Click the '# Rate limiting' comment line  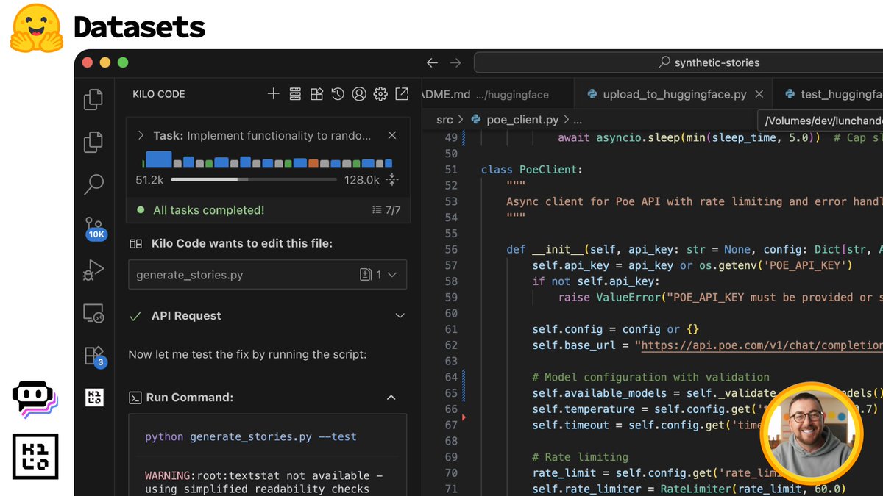[x=581, y=457]
